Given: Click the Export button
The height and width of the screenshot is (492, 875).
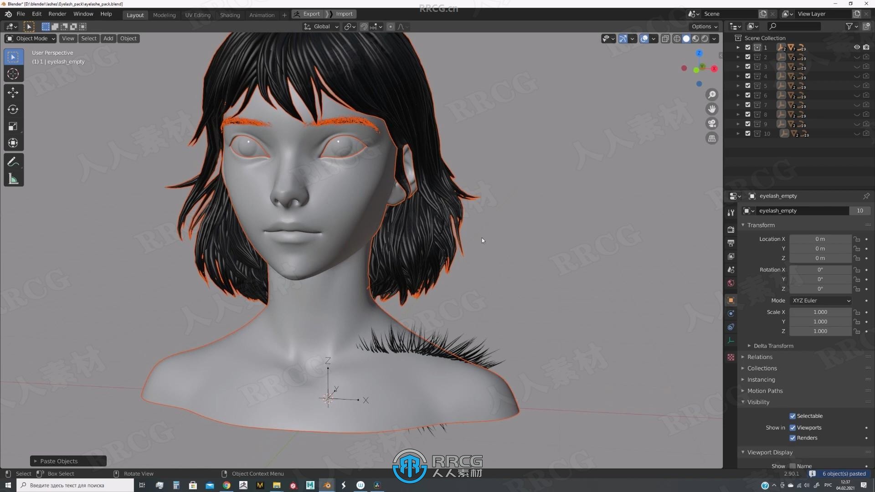Looking at the screenshot, I should [x=308, y=14].
